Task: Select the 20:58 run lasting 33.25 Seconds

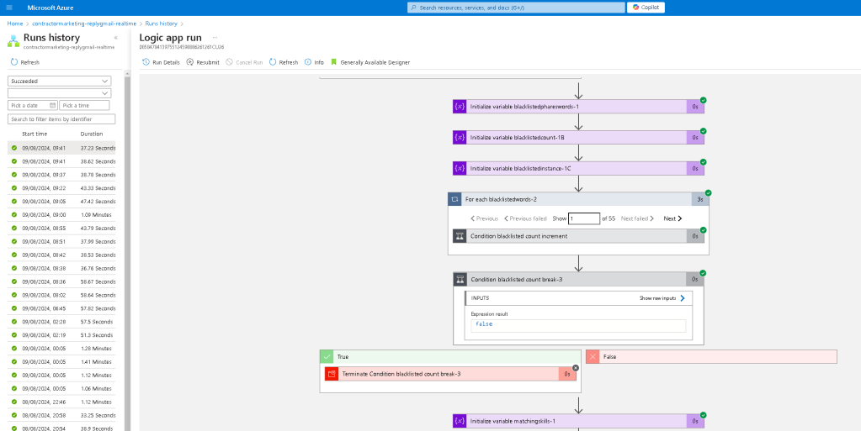Action: [61, 415]
